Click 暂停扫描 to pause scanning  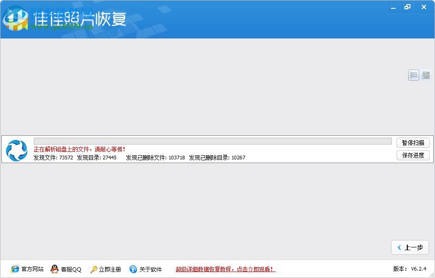tap(413, 143)
